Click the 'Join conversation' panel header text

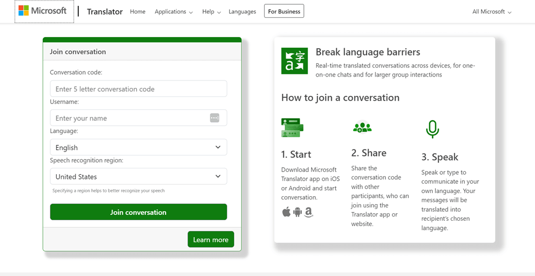pyautogui.click(x=78, y=52)
